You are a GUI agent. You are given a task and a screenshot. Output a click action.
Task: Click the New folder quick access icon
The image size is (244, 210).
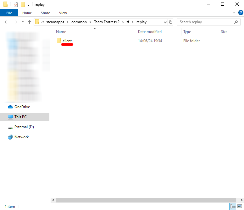point(23,4)
